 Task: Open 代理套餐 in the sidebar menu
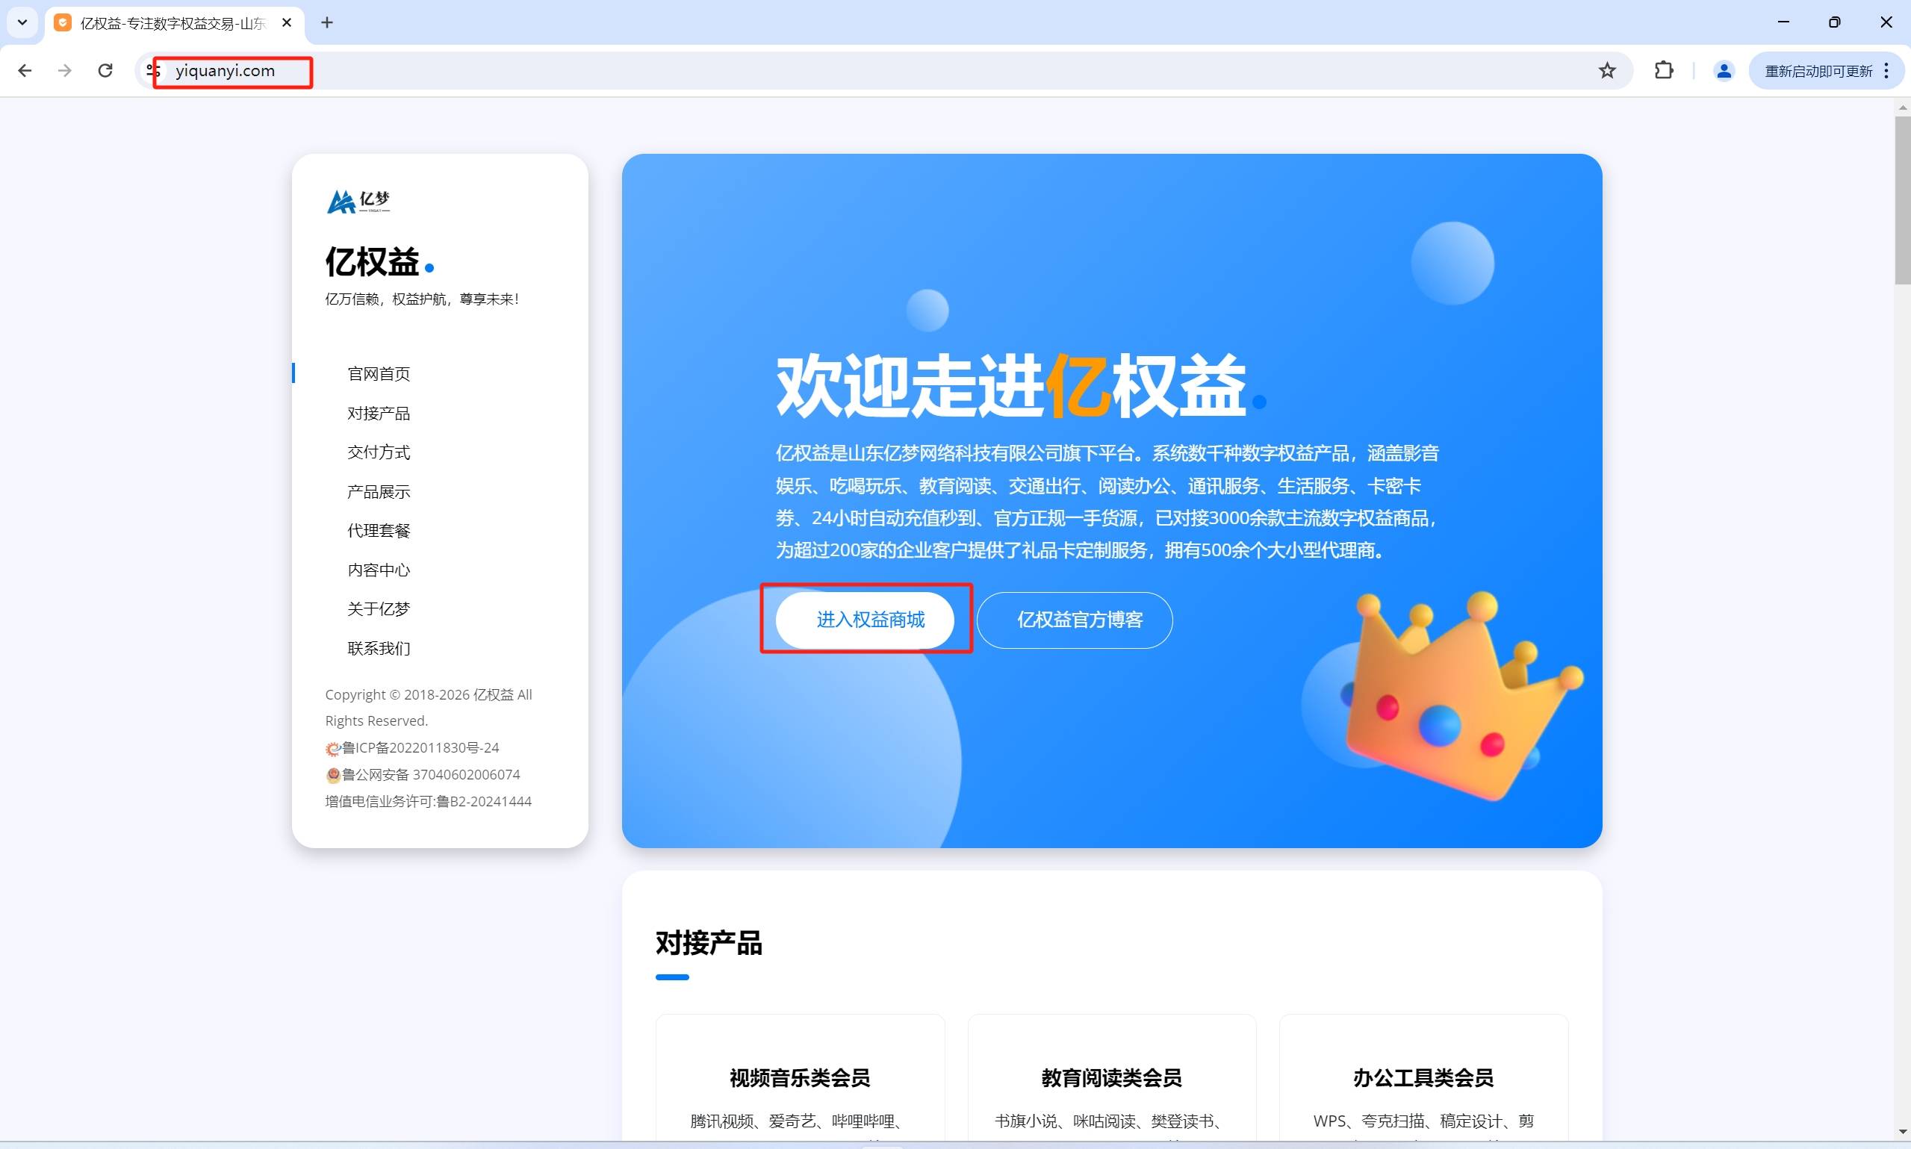coord(379,530)
